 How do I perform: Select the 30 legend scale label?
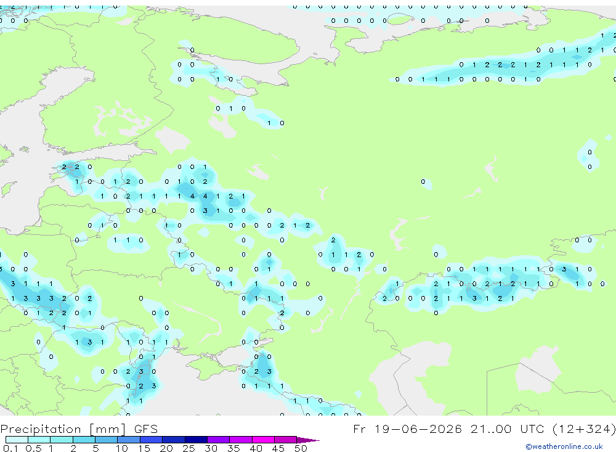pos(211,448)
